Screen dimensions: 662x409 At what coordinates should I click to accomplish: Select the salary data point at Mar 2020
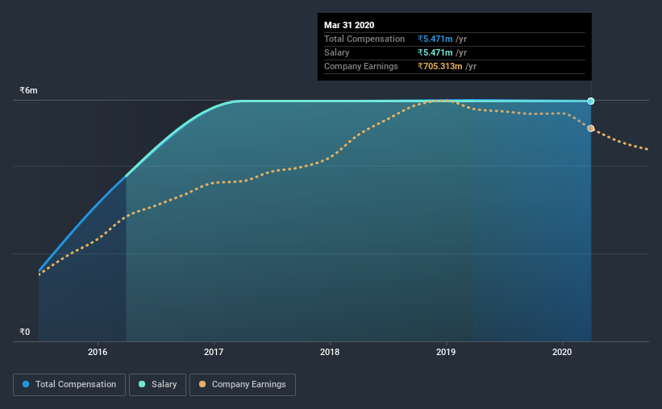591,101
